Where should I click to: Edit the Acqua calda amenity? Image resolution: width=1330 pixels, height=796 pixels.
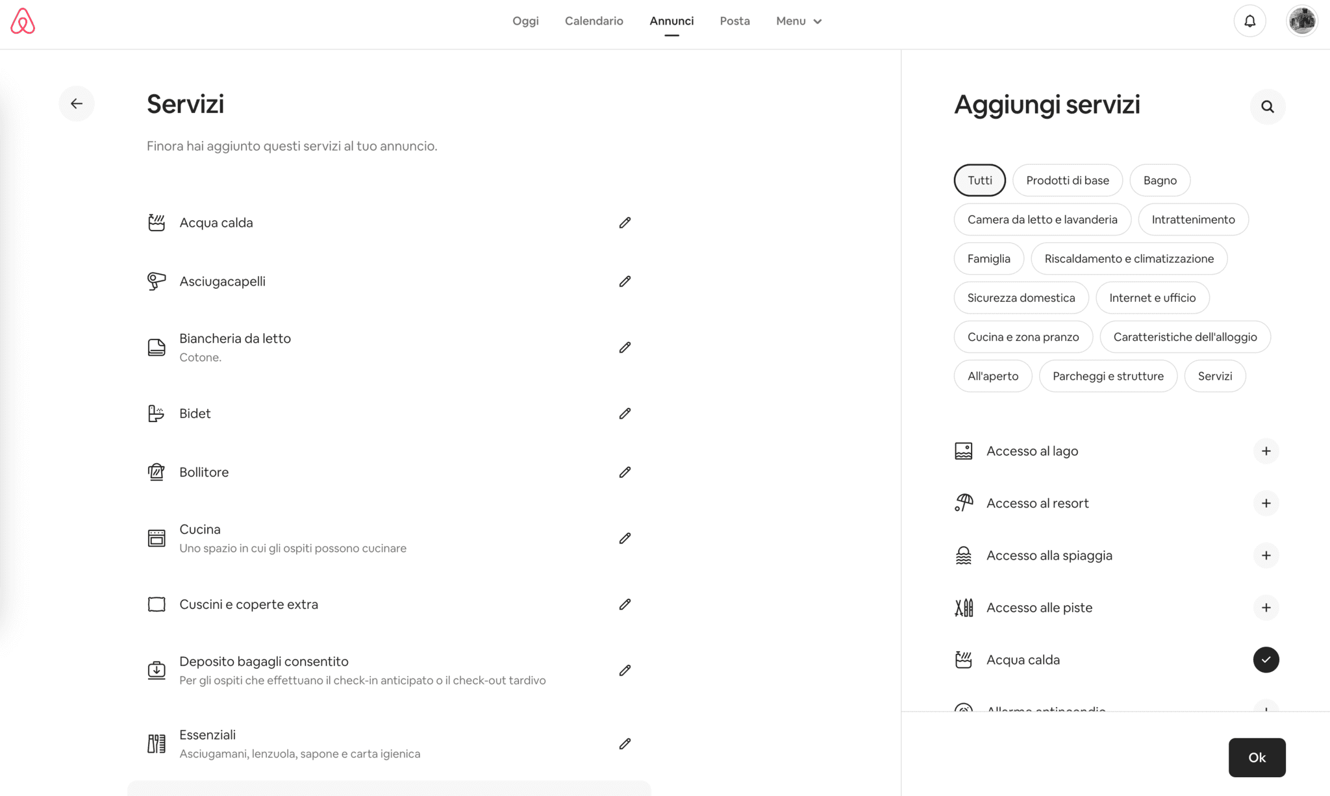point(625,223)
